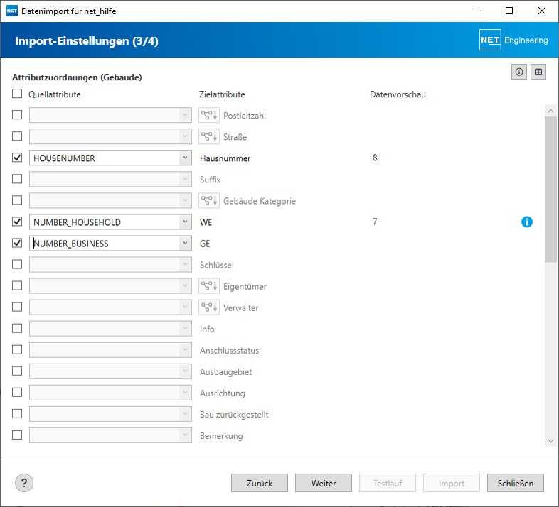This screenshot has height=507, width=559.
Task: Uncheck the HOUSENUMBER checkbox
Action: pos(17,158)
